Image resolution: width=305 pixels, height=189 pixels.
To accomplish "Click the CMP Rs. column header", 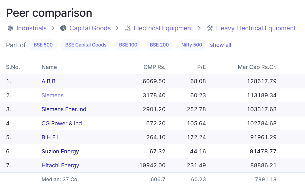I will coord(155,67).
